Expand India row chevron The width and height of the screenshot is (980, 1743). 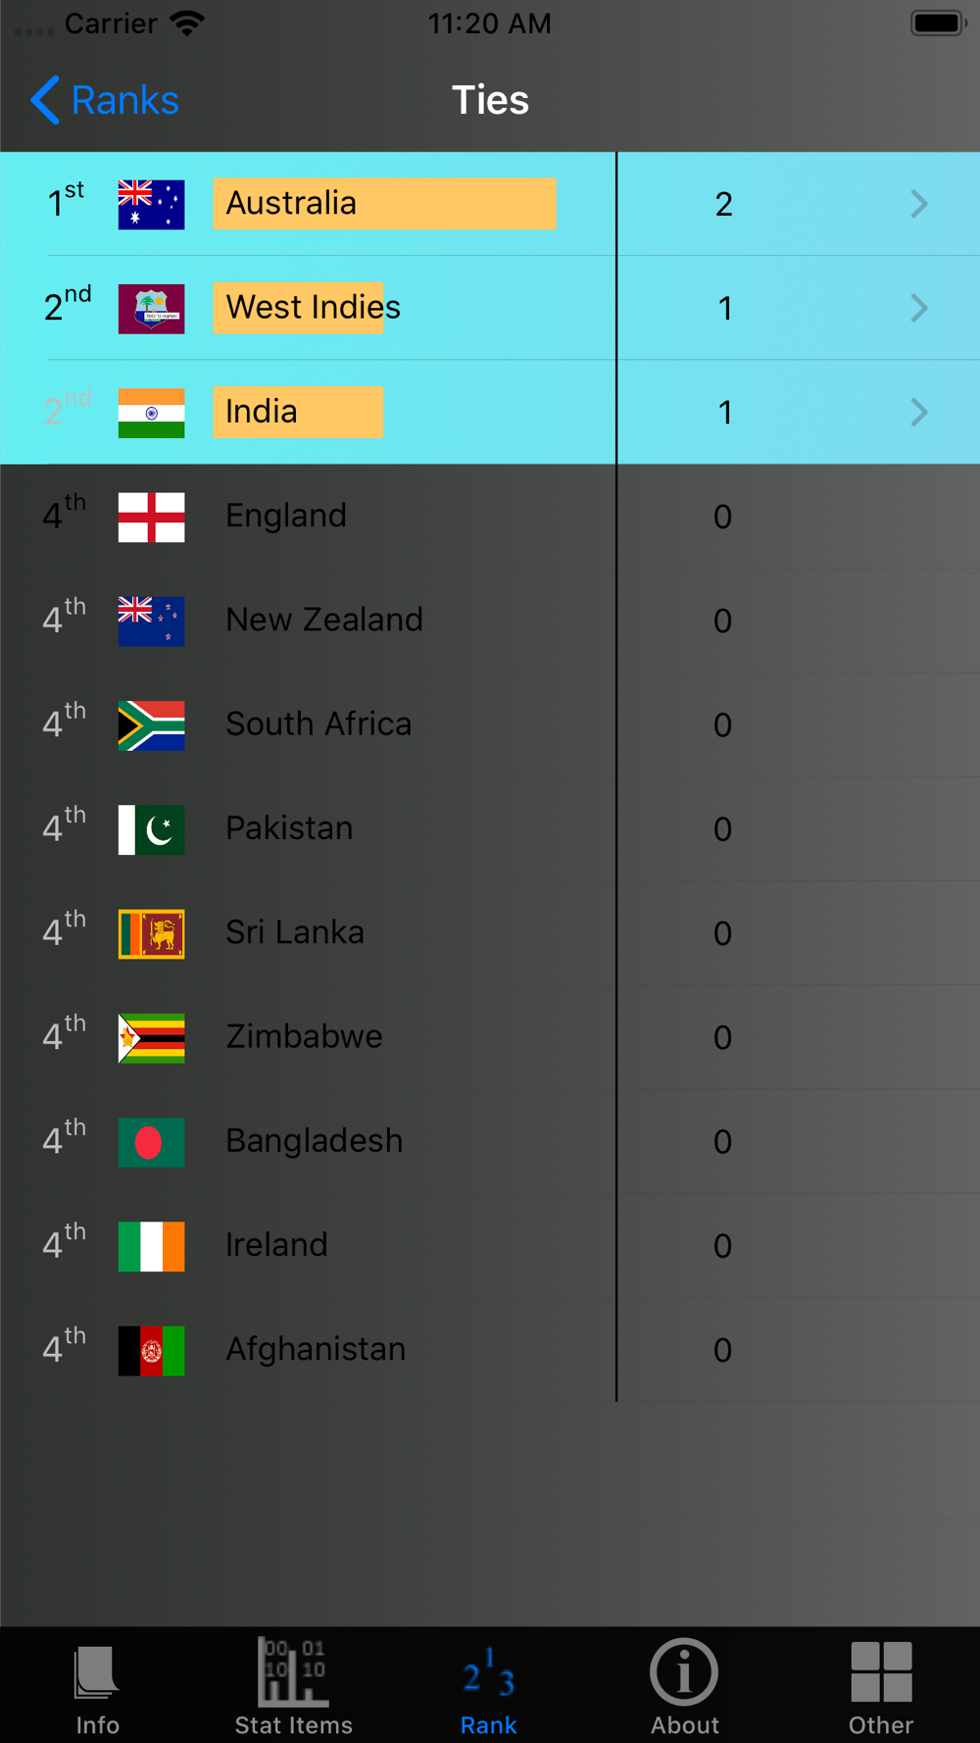[x=918, y=412]
